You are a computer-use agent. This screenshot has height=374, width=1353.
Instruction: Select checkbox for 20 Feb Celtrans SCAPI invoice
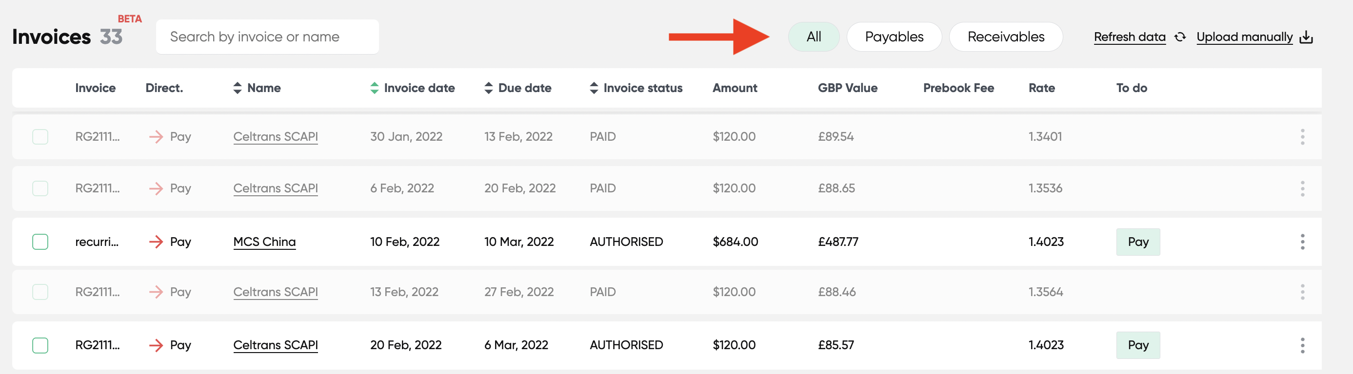coord(40,345)
